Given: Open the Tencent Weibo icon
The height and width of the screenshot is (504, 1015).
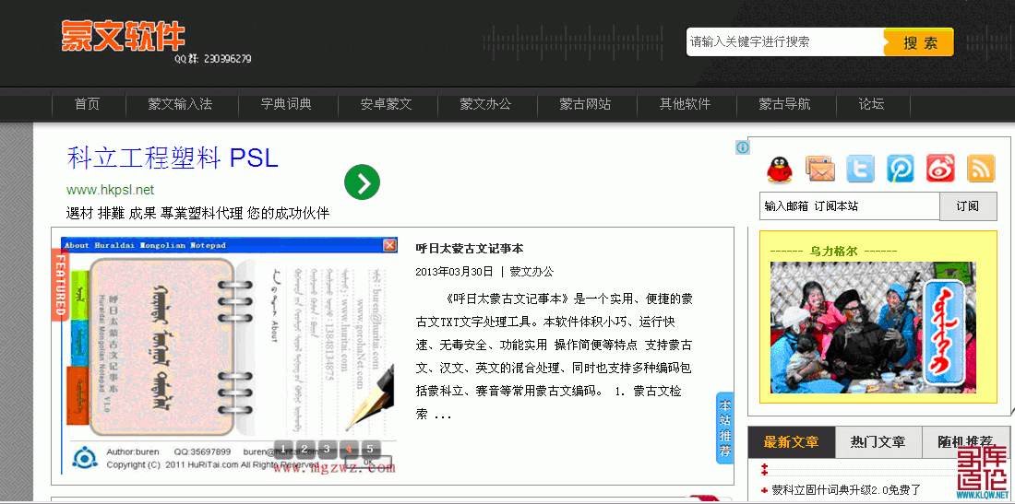Looking at the screenshot, I should [901, 169].
